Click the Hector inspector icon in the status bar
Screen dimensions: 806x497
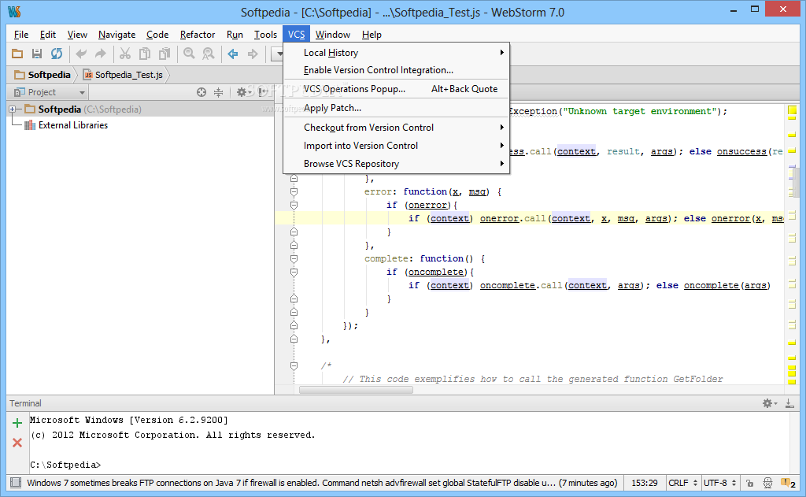(767, 483)
